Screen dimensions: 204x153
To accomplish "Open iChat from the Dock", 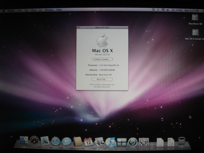I will [67, 142].
